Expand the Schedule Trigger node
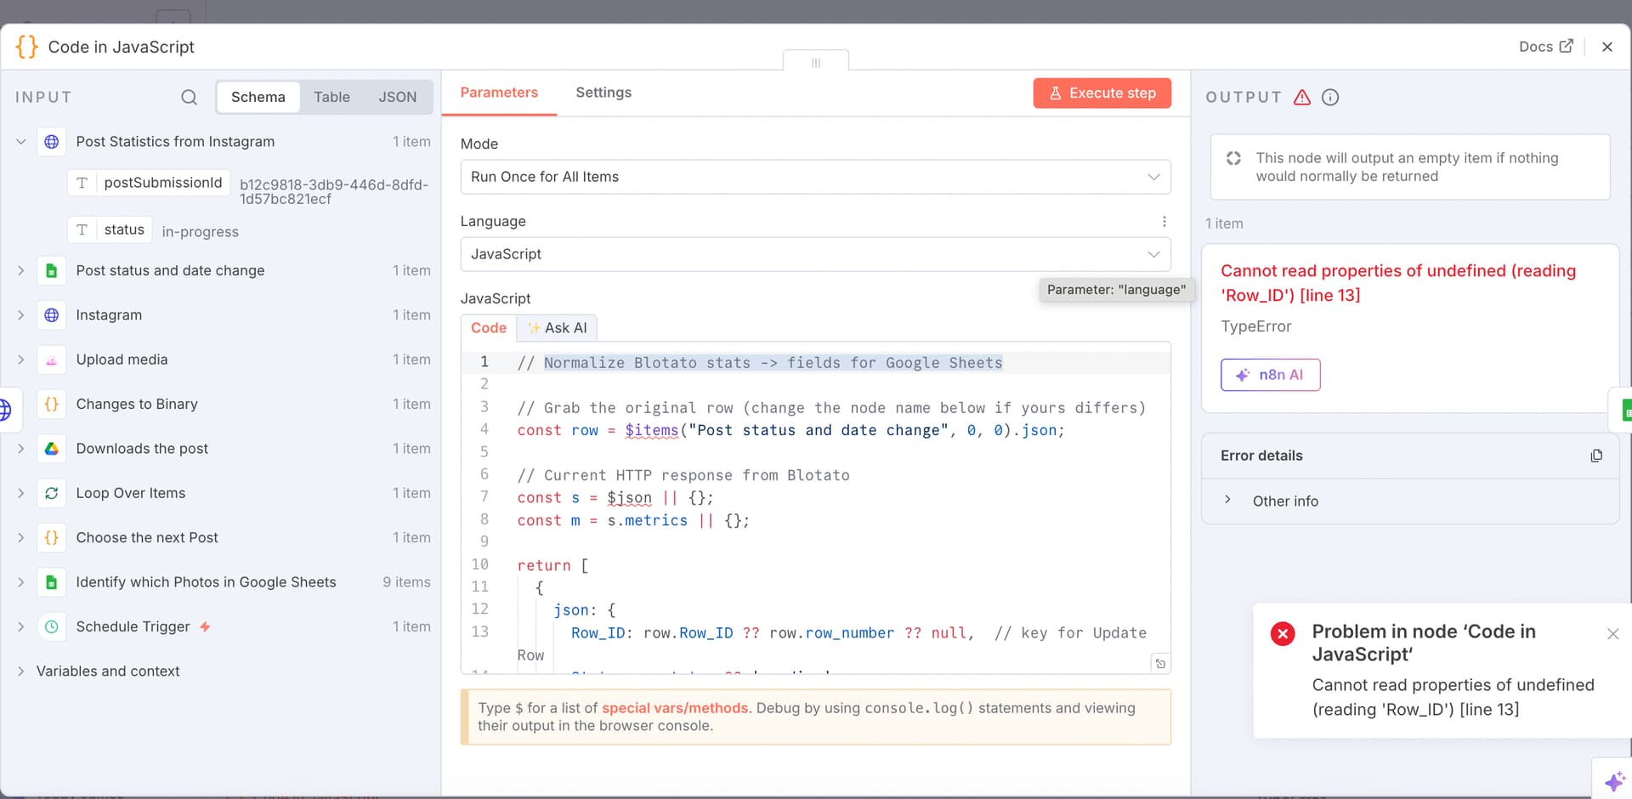This screenshot has height=799, width=1632. pyautogui.click(x=21, y=626)
